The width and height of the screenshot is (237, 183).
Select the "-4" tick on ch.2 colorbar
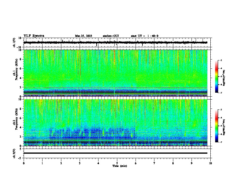pos(221,118)
